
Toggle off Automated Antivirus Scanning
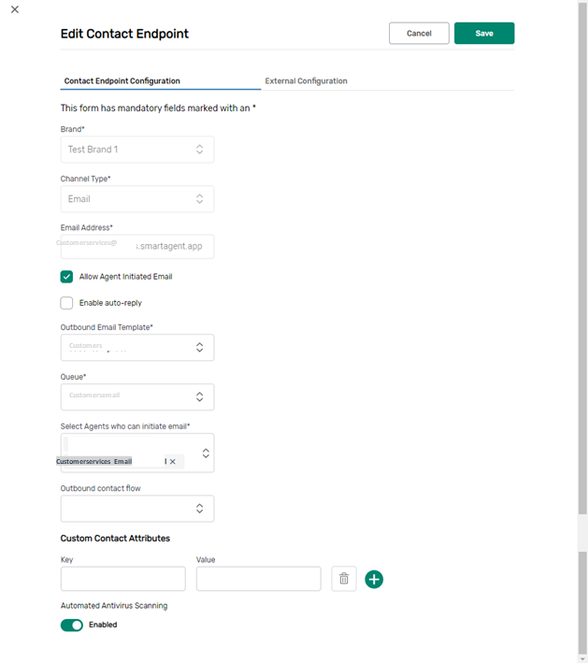[72, 625]
